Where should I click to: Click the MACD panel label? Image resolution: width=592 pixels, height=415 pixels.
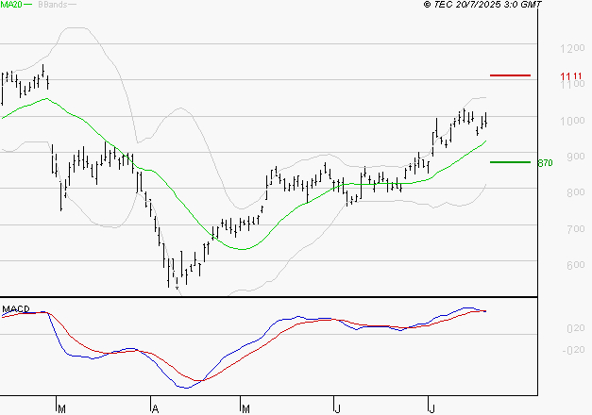click(x=16, y=309)
